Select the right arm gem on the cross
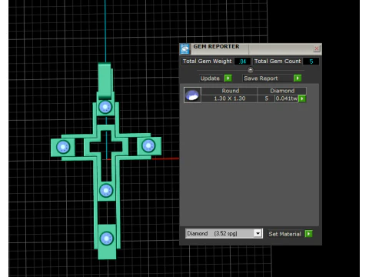 tap(148, 145)
